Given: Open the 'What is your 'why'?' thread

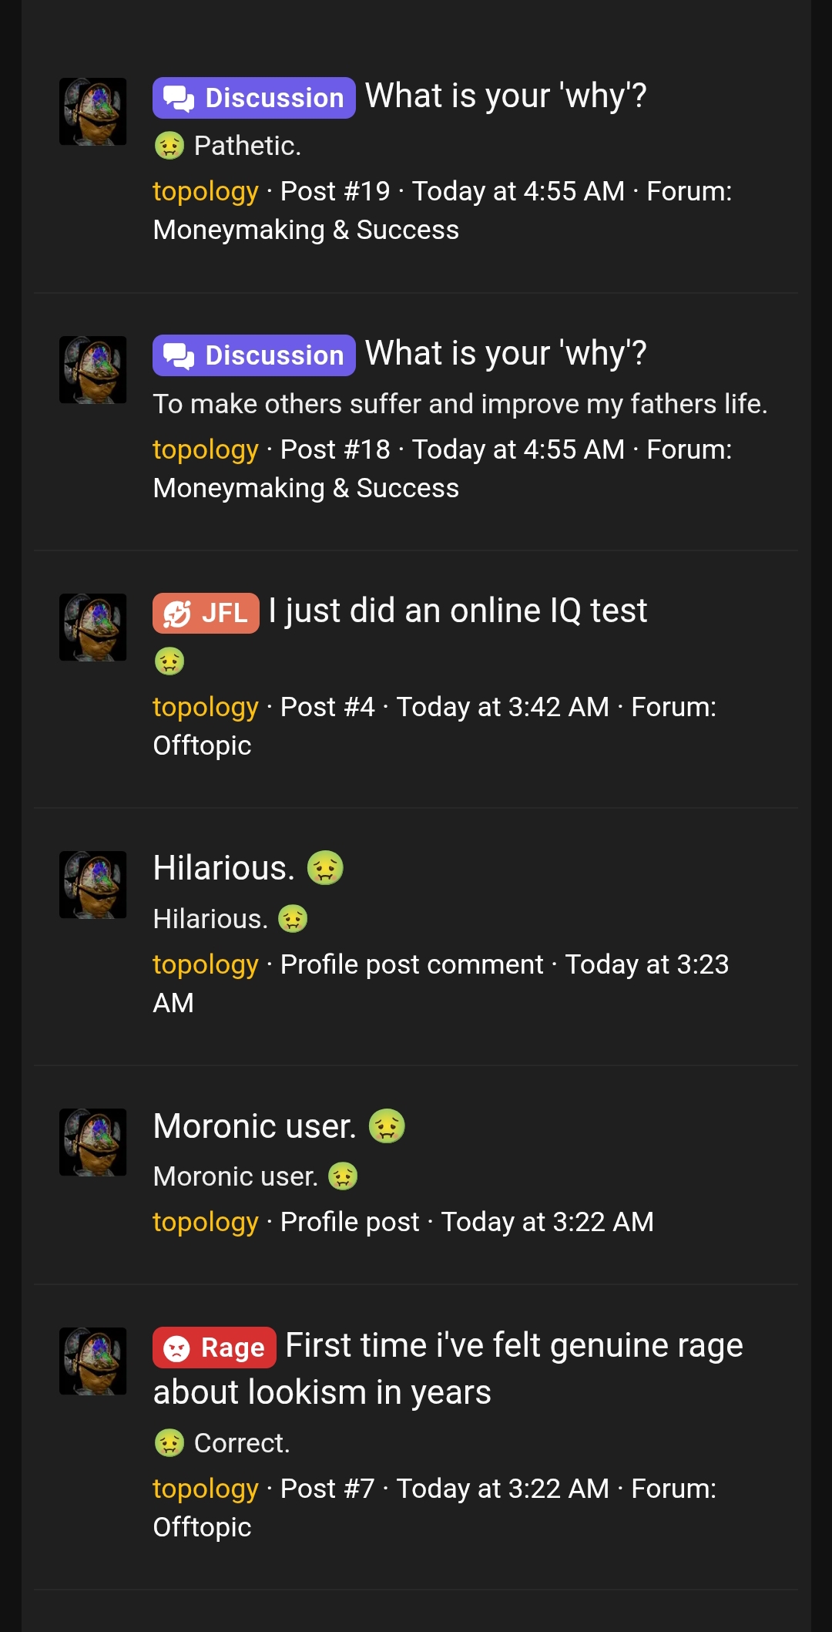Looking at the screenshot, I should click(x=505, y=96).
